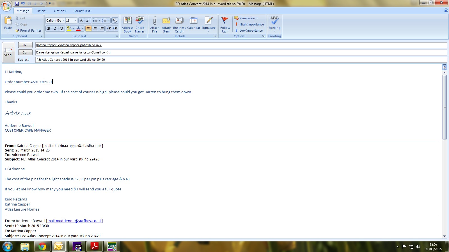Viewport: 449px width, 252px height.
Task: Align text to the right
Action: coord(102,29)
